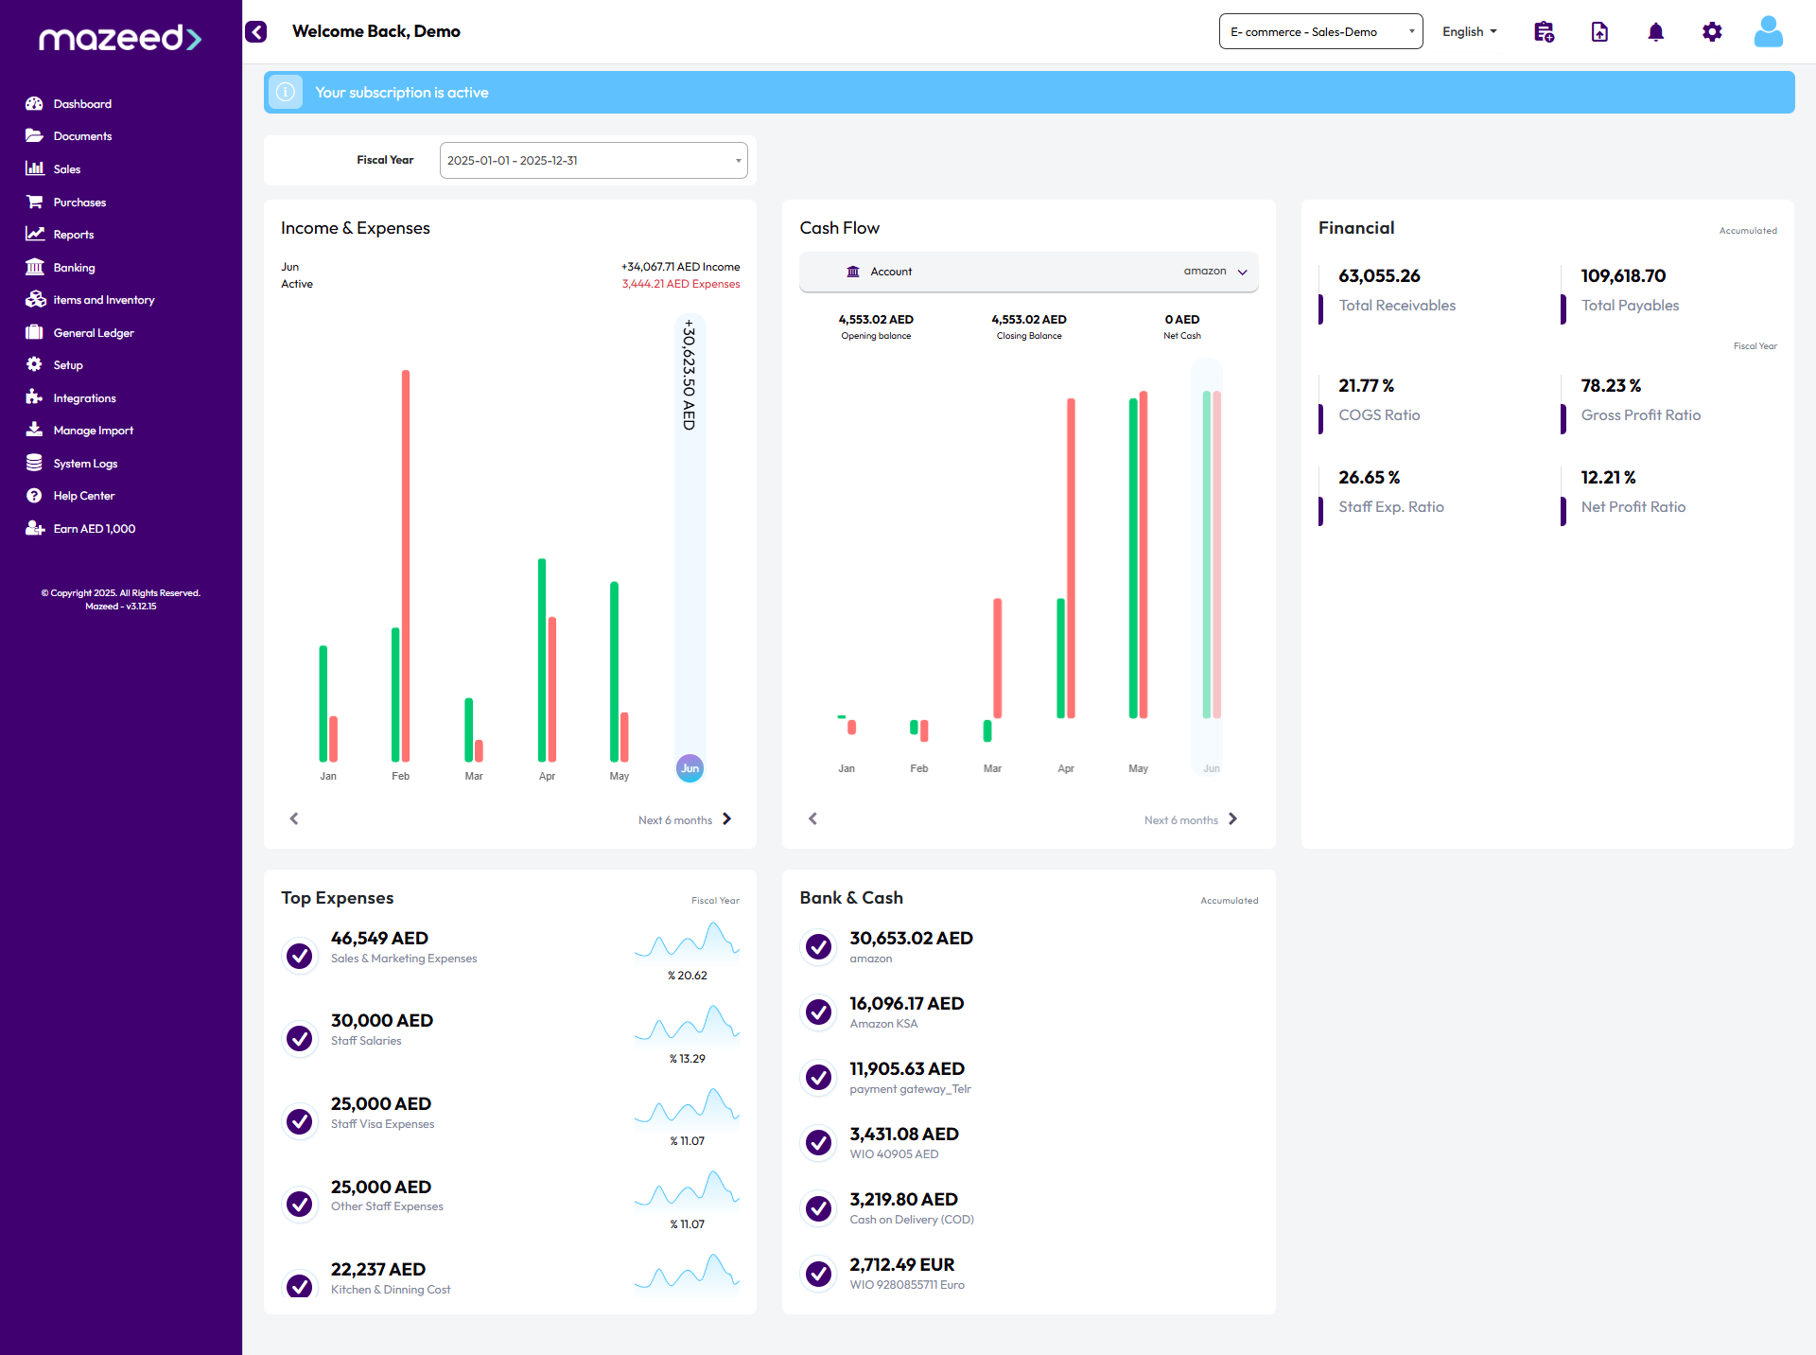Click the document upload icon in header
This screenshot has height=1355, width=1816.
pos(1599,32)
